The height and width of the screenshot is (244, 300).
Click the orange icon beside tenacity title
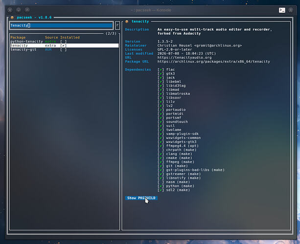pyautogui.click(x=127, y=22)
